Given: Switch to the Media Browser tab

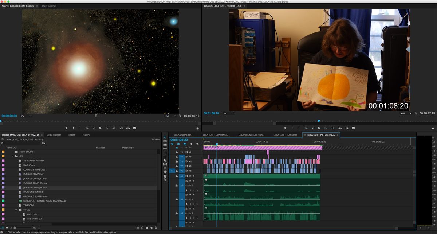Looking at the screenshot, I should pyautogui.click(x=54, y=135).
